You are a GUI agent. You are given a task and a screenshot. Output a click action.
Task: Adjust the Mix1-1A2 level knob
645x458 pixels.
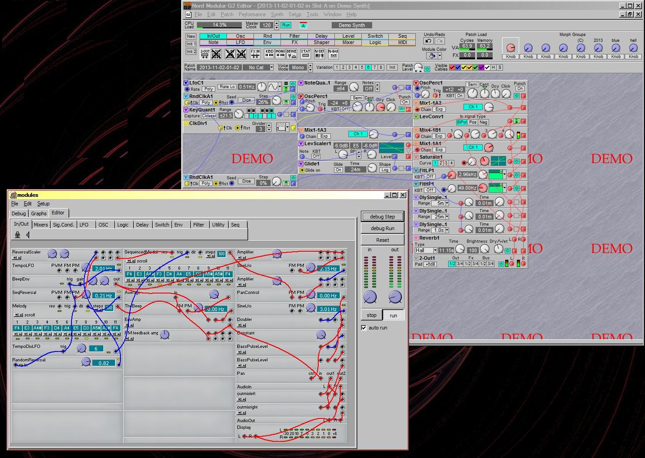(489, 107)
